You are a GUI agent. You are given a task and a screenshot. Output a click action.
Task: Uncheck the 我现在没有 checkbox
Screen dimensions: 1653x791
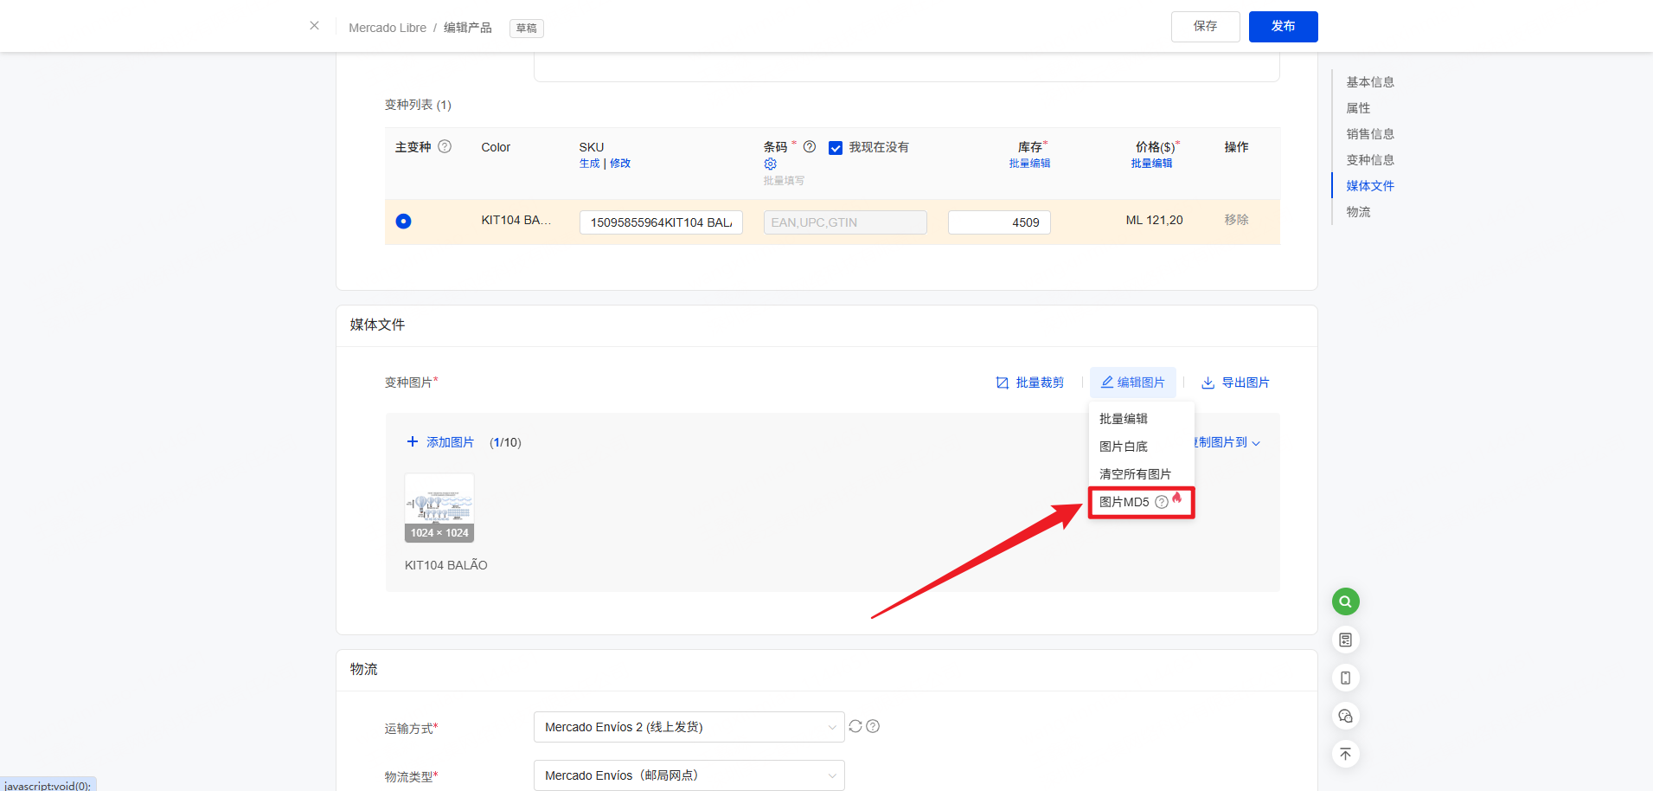836,148
